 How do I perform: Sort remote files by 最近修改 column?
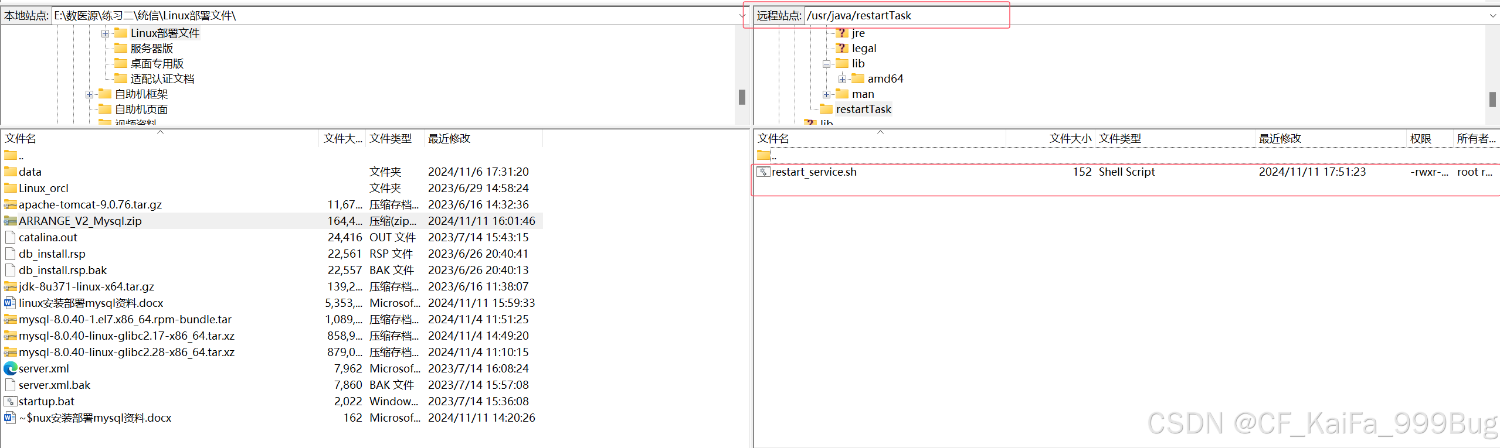point(1331,138)
